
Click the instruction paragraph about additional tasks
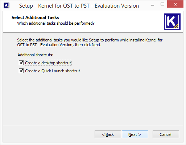(x=90, y=42)
